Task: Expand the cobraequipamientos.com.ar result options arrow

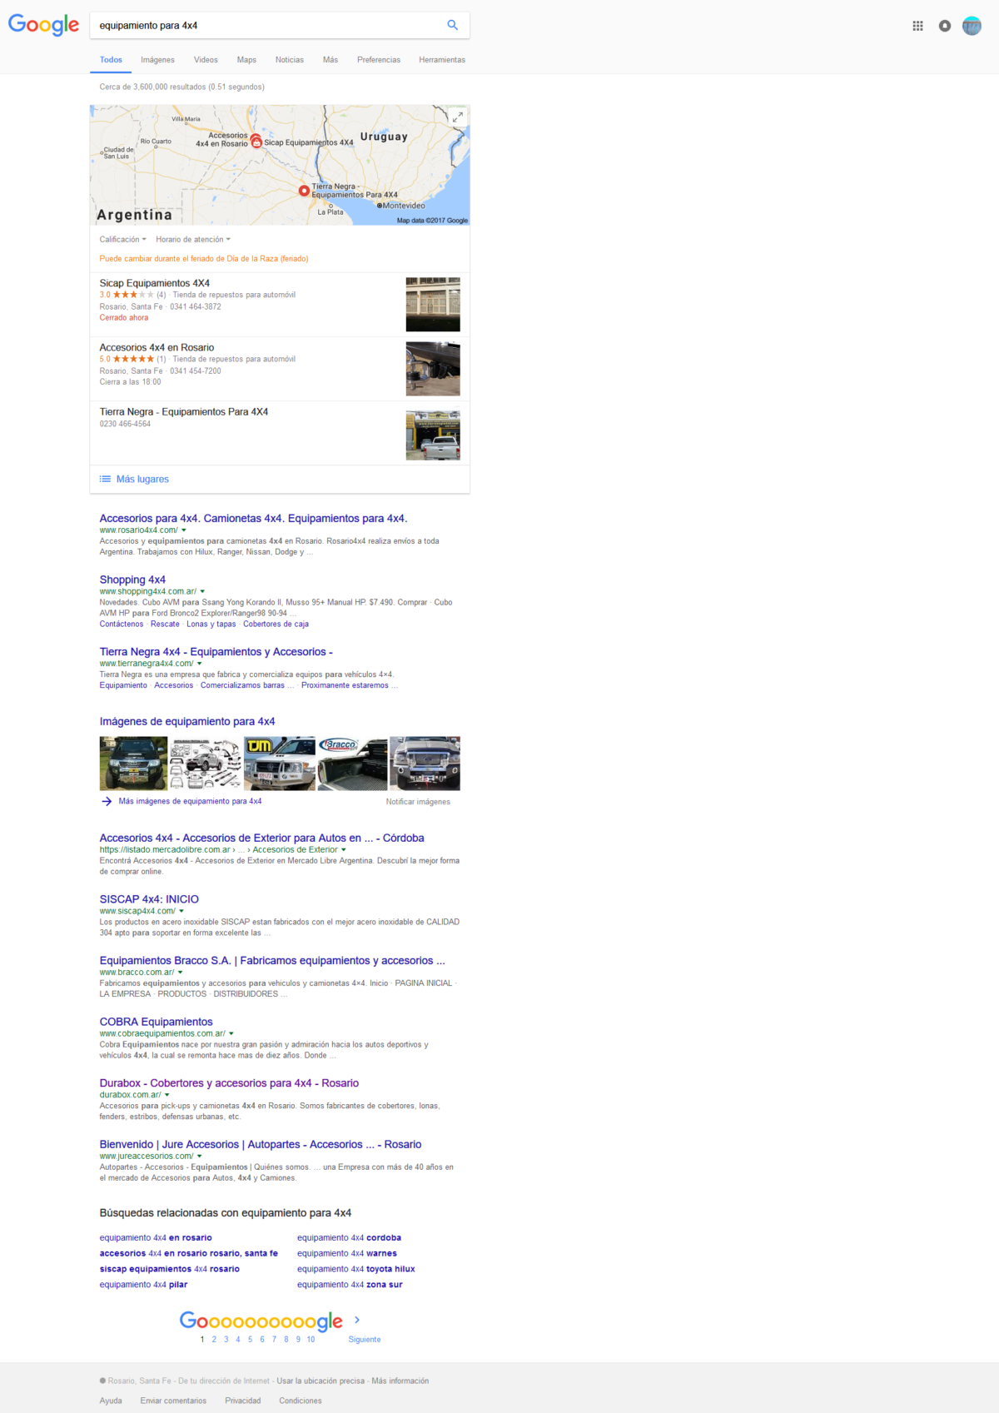Action: pyautogui.click(x=231, y=1033)
